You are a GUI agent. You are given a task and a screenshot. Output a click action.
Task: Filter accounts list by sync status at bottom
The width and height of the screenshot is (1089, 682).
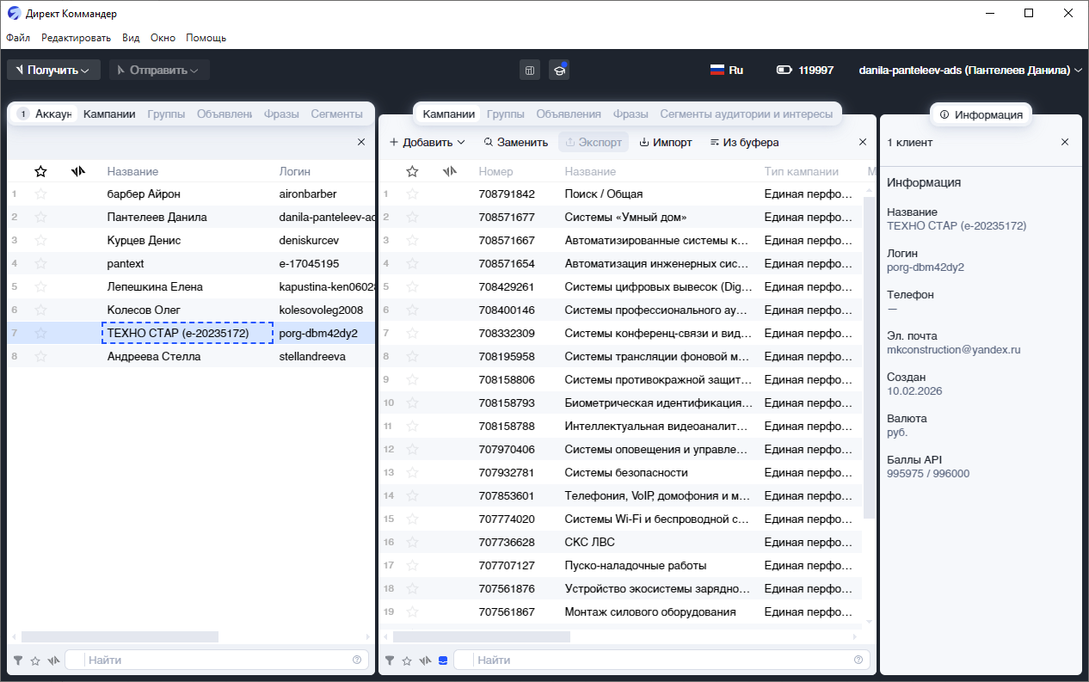(54, 660)
